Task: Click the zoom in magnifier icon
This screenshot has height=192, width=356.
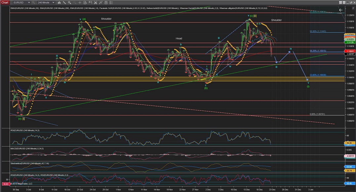Action: [x=69, y=3]
